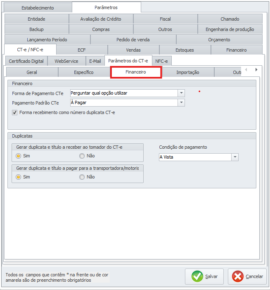The height and width of the screenshot is (290, 270).
Task: Toggle Forma recebimento como número duplicata checkbox
Action: pos(15,112)
